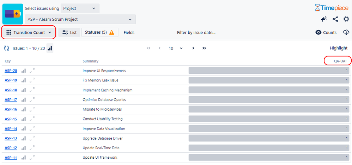Viewport: 352px width, 165px height.
Task: Click the share icon
Action: click(x=335, y=19)
